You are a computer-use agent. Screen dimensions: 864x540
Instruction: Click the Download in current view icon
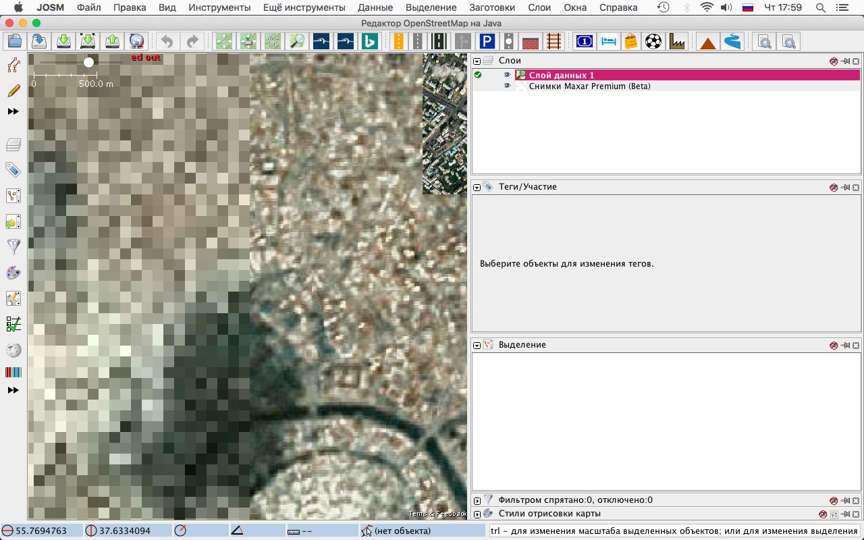[x=88, y=41]
